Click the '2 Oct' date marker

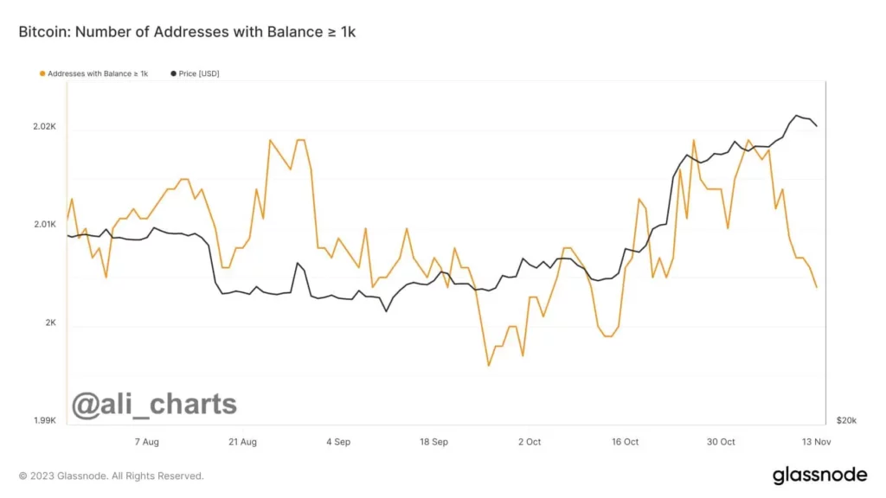click(x=530, y=442)
